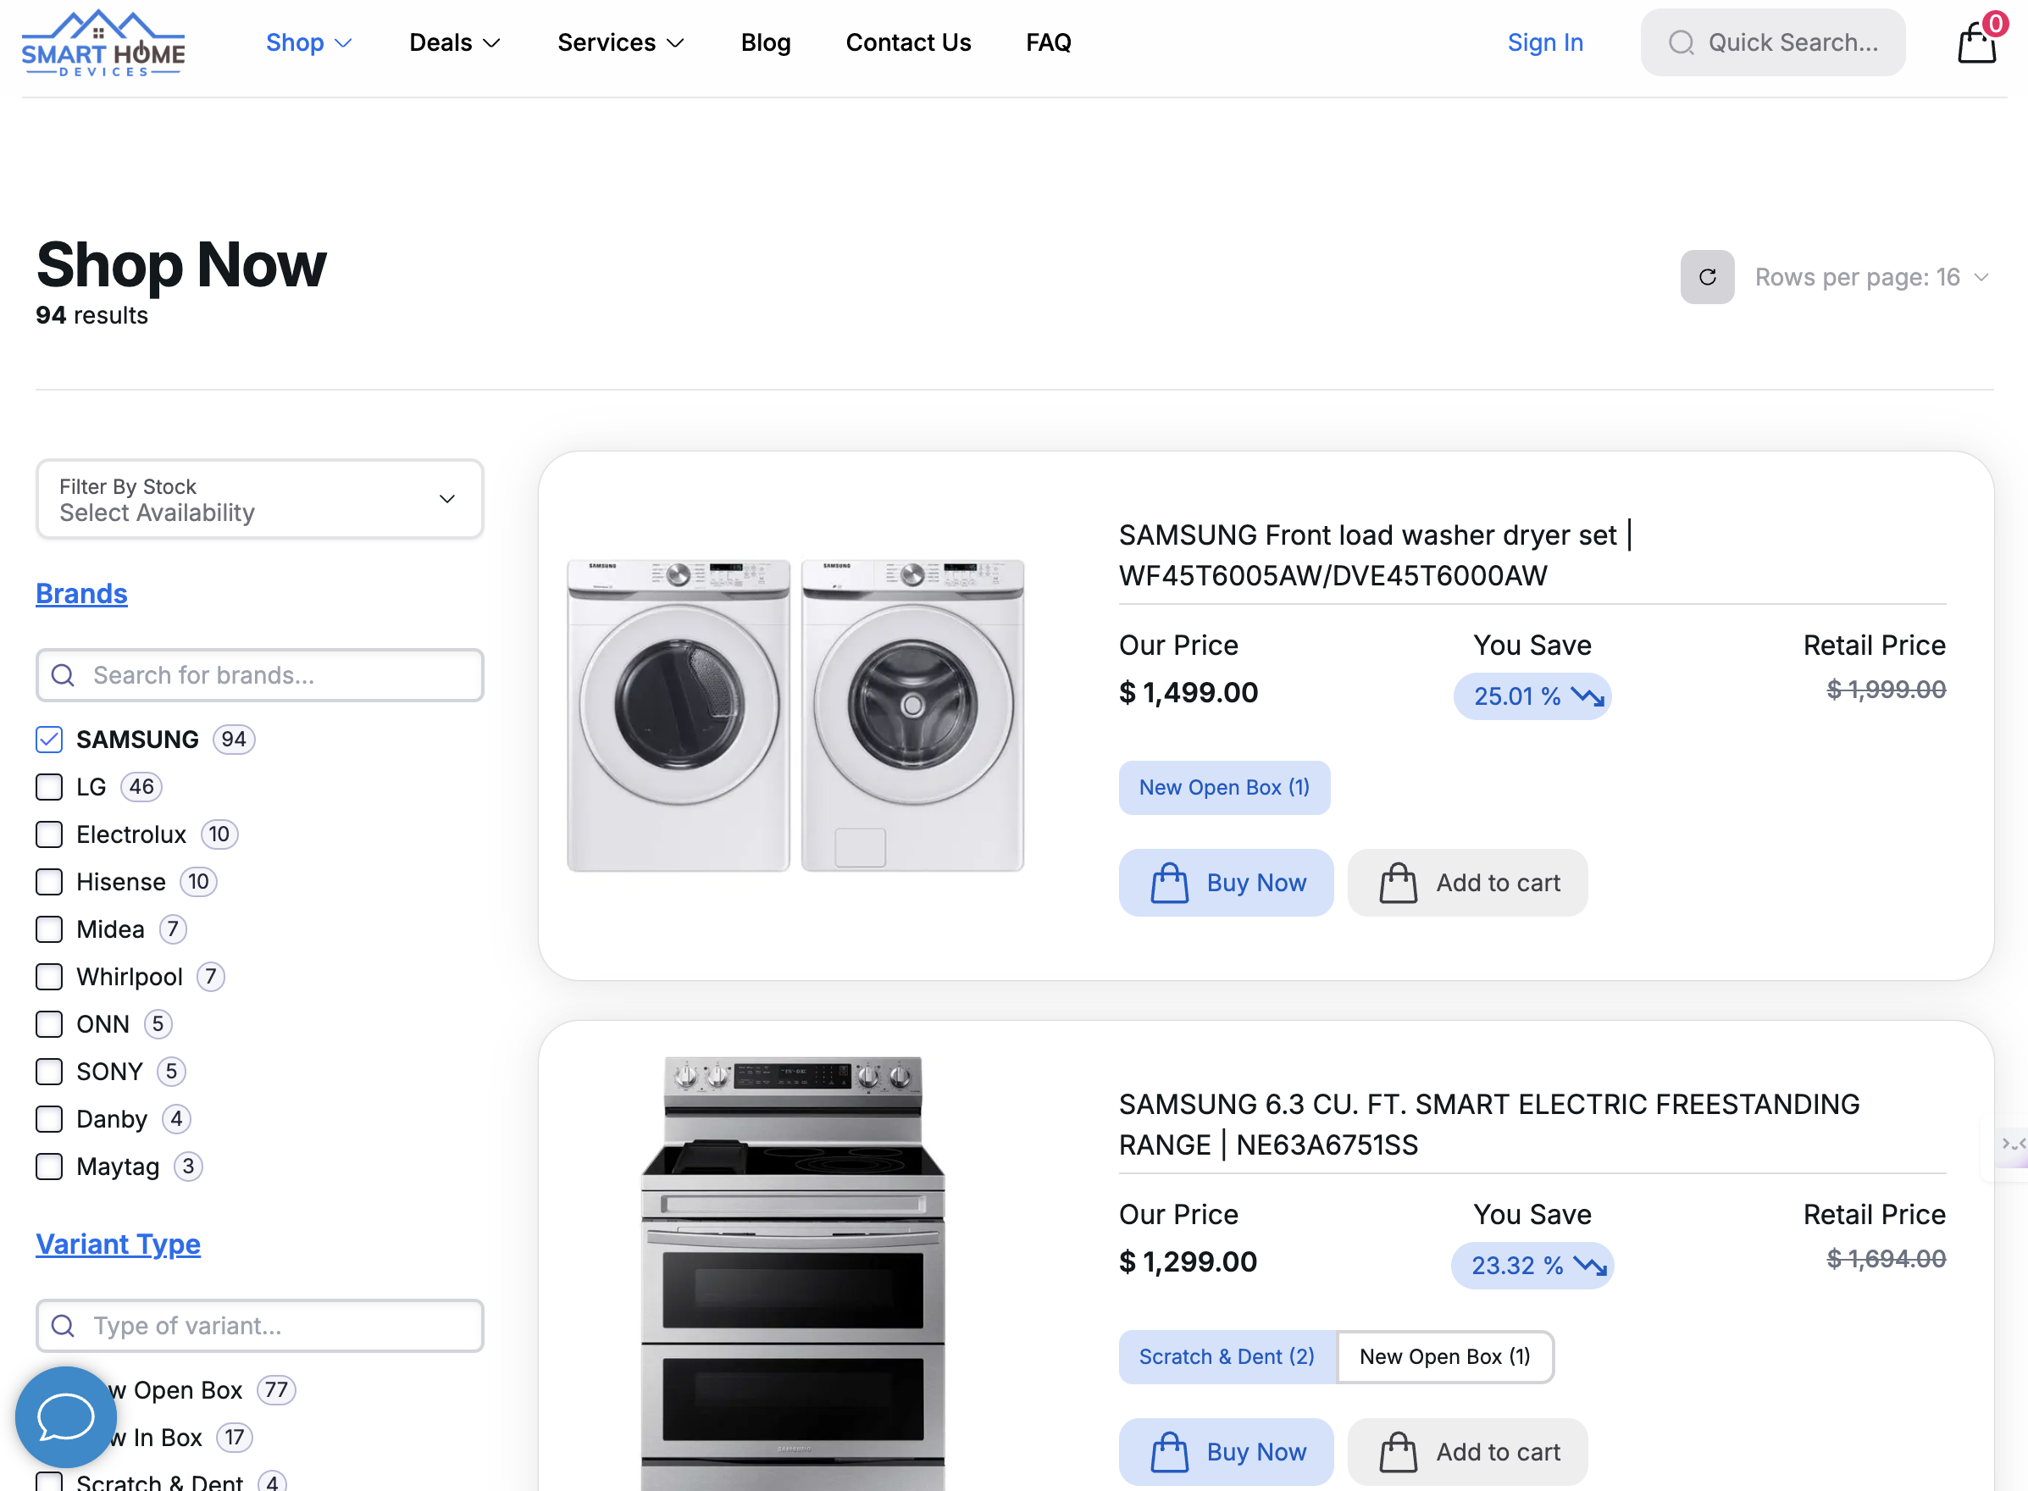Click the magnifier icon in Quick Search
2028x1491 pixels.
(1681, 42)
